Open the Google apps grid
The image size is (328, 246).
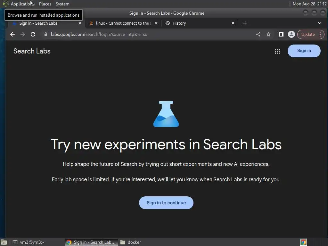[x=277, y=51]
